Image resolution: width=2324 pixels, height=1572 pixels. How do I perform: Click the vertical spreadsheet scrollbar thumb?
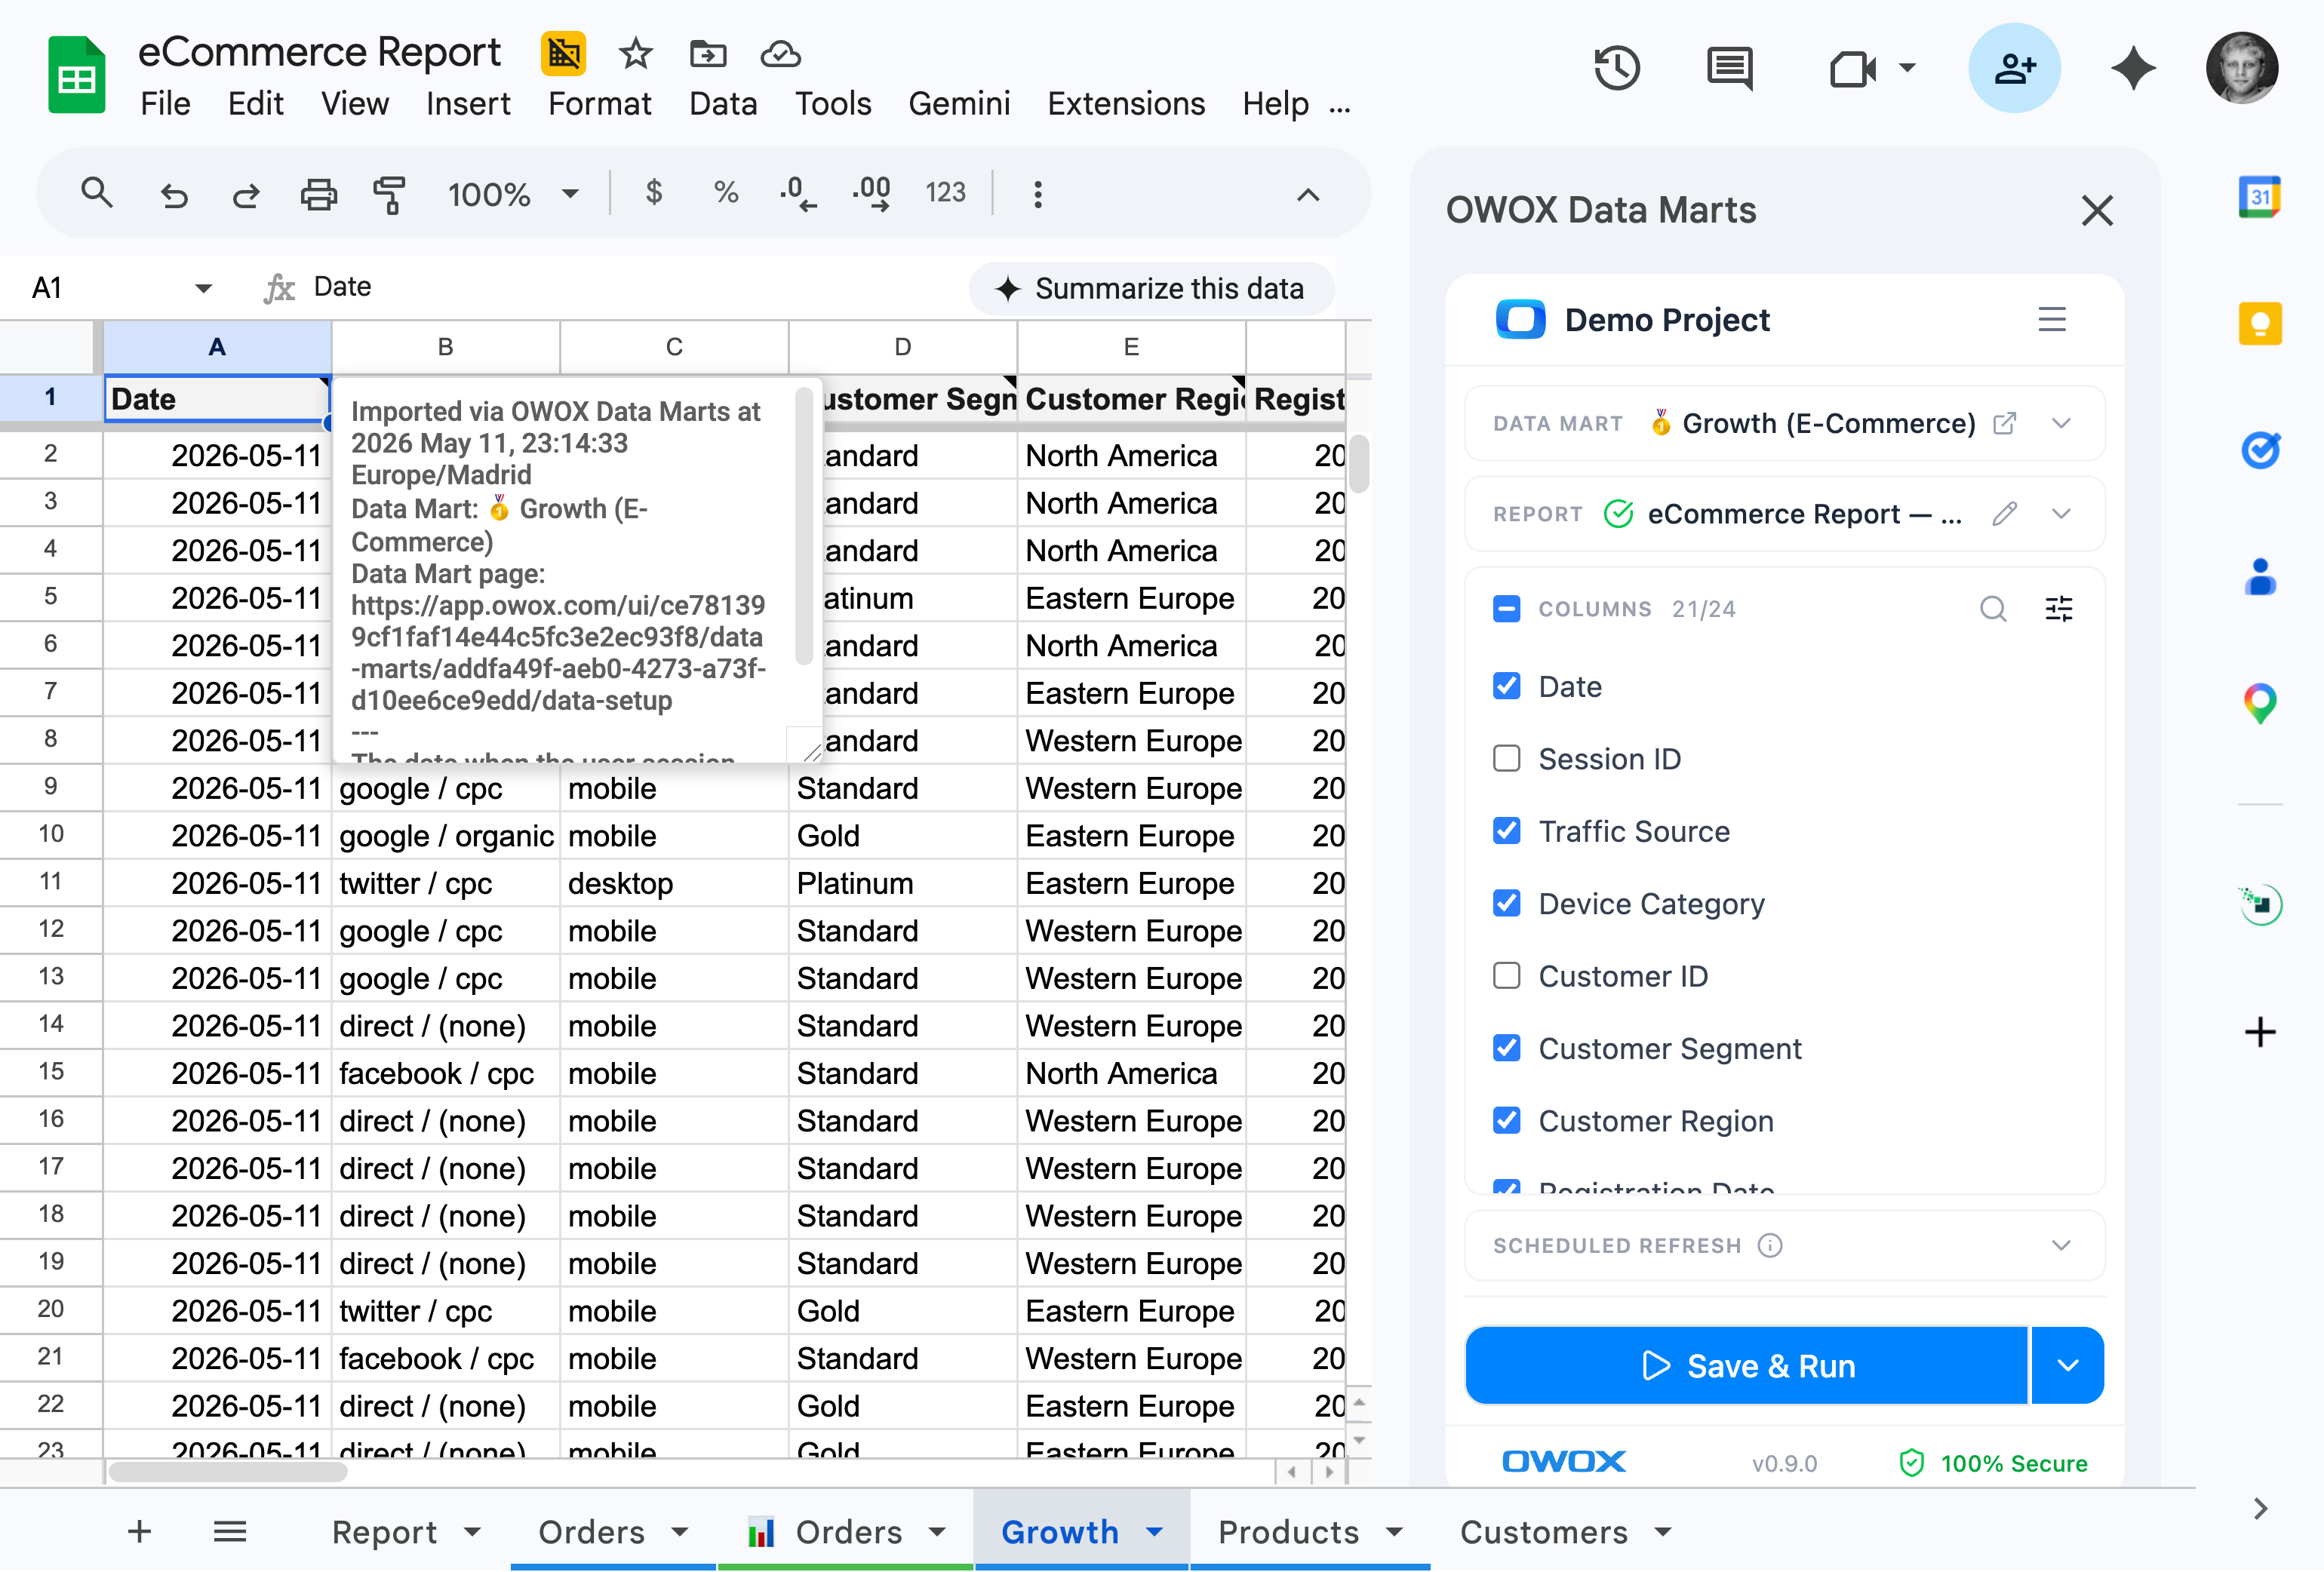pyautogui.click(x=1358, y=464)
